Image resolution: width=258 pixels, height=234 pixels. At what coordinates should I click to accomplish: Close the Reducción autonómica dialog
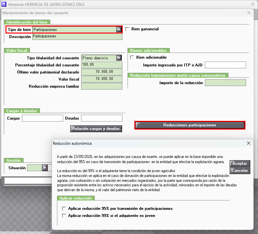click(249, 143)
